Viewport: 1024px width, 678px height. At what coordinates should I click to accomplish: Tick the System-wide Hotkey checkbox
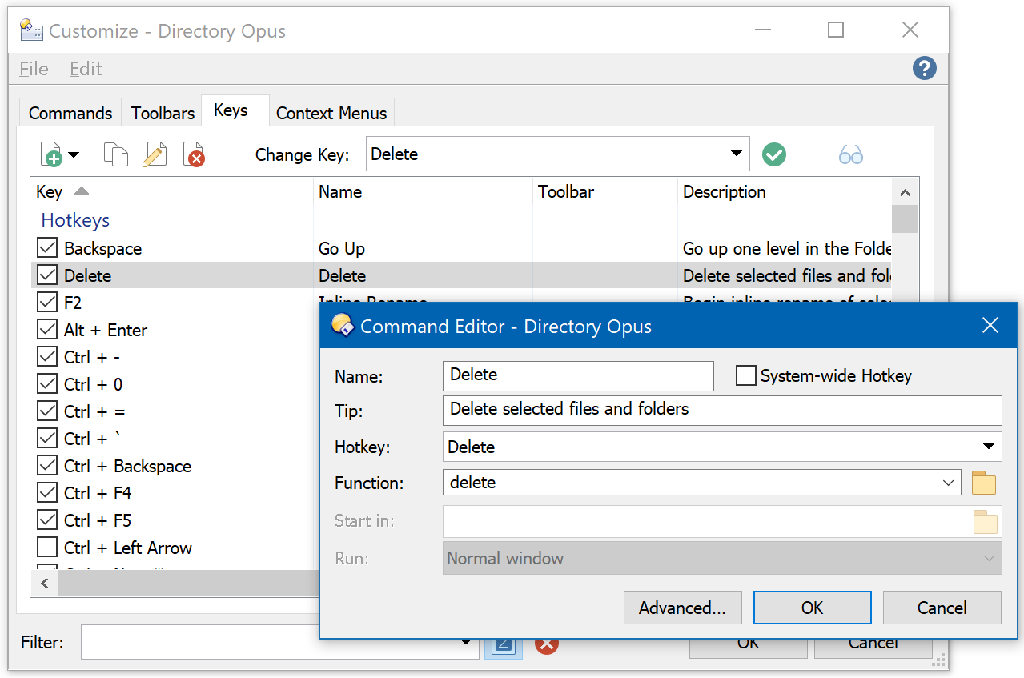[x=745, y=375]
